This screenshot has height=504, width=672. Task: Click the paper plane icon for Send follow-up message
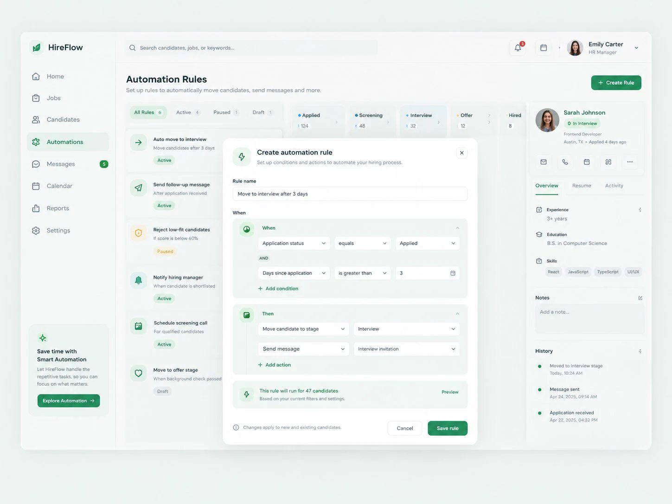[138, 188]
